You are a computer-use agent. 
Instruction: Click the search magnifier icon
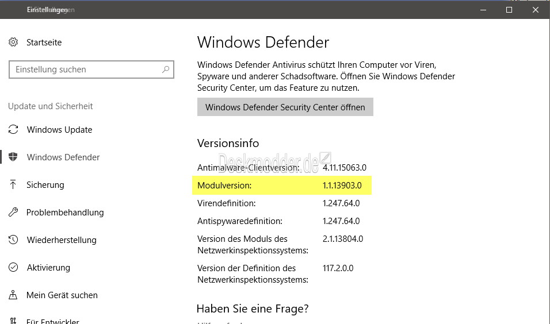pyautogui.click(x=166, y=70)
